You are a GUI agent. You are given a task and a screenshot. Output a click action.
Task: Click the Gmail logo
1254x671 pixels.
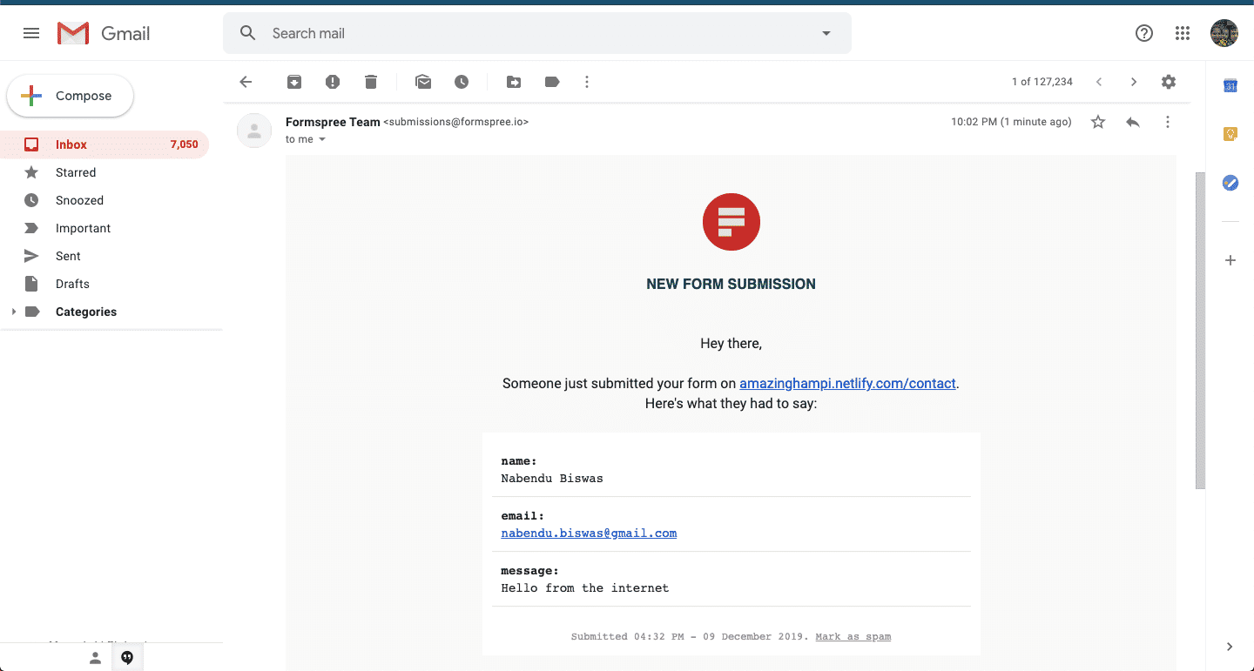pyautogui.click(x=104, y=33)
